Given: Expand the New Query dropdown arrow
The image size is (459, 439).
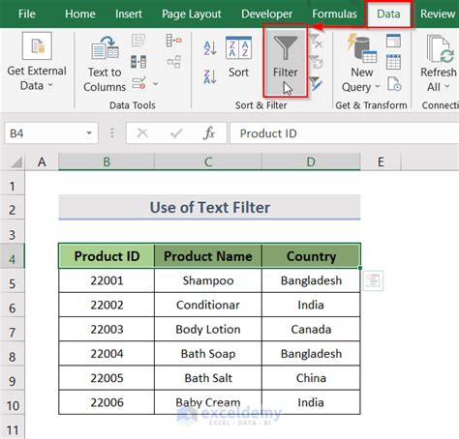Looking at the screenshot, I should click(377, 87).
